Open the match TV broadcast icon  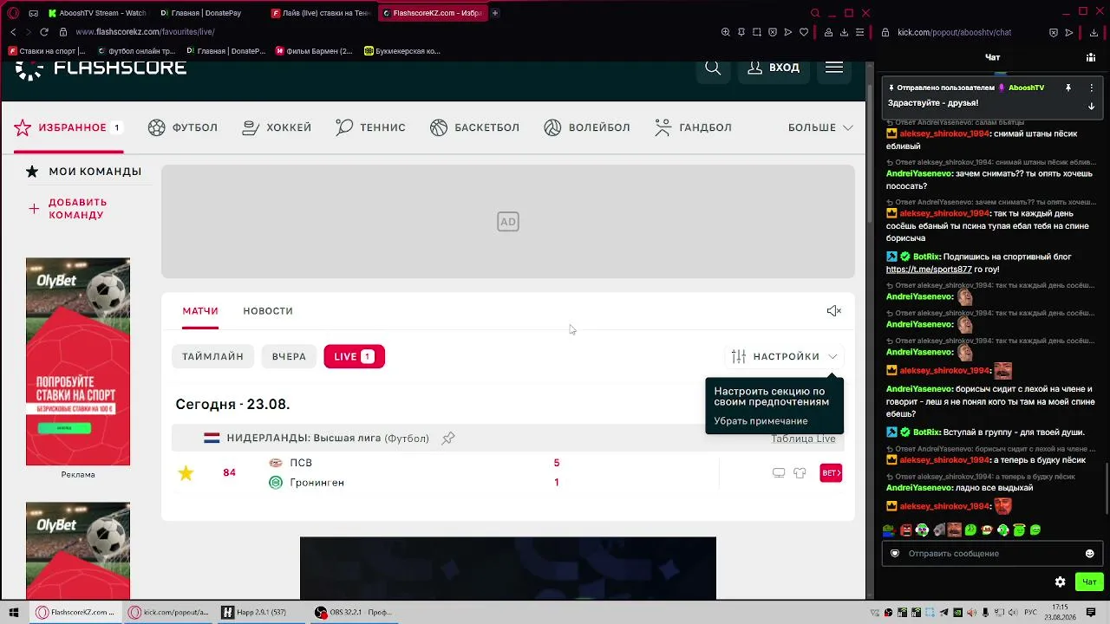pos(779,473)
